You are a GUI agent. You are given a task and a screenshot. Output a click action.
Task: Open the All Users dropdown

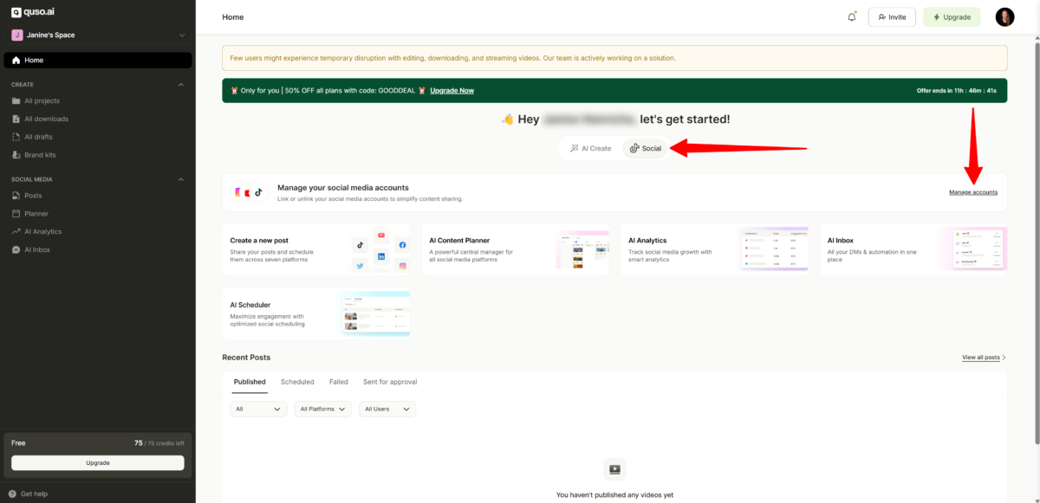pyautogui.click(x=387, y=409)
